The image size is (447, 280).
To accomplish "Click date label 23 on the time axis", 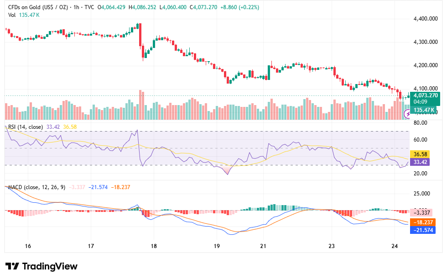I will [332, 246].
